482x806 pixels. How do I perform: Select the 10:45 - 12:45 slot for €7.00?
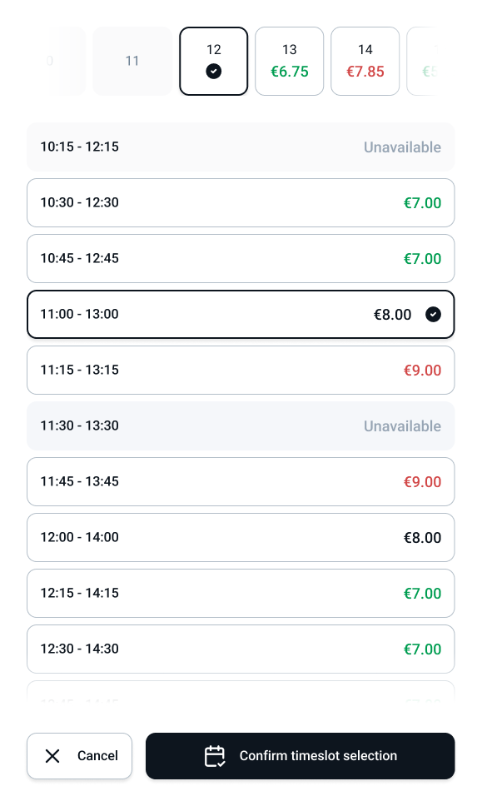[241, 258]
